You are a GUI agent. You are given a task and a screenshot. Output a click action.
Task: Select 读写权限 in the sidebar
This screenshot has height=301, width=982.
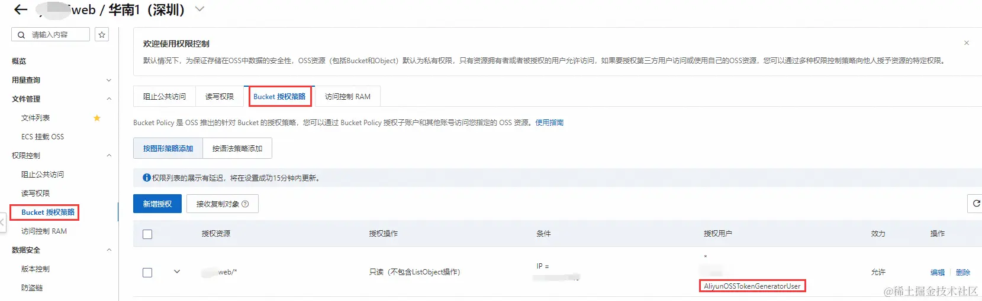[x=36, y=194]
